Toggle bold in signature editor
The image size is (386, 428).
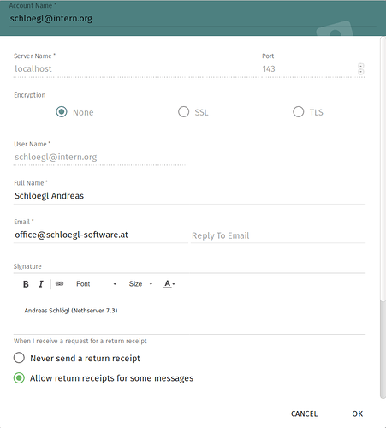pyautogui.click(x=26, y=284)
